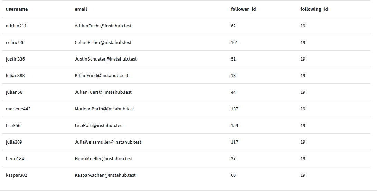Click follower_id value 62 in adrian211 row

[233, 26]
